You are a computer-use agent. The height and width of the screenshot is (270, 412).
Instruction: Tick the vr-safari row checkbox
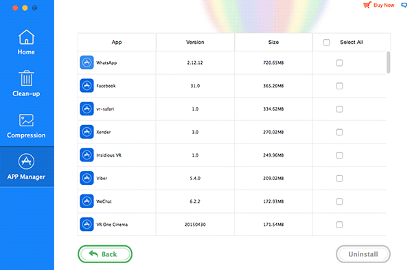click(x=339, y=109)
